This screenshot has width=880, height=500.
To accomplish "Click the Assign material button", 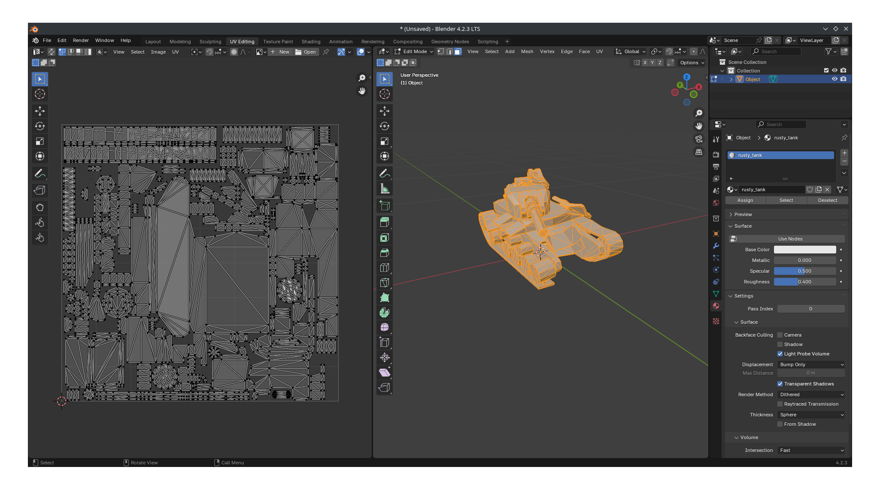I will click(745, 200).
